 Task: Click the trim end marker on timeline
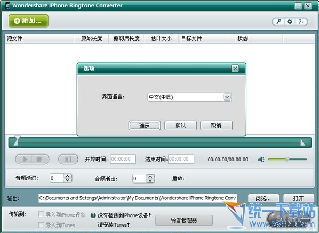click(x=302, y=143)
